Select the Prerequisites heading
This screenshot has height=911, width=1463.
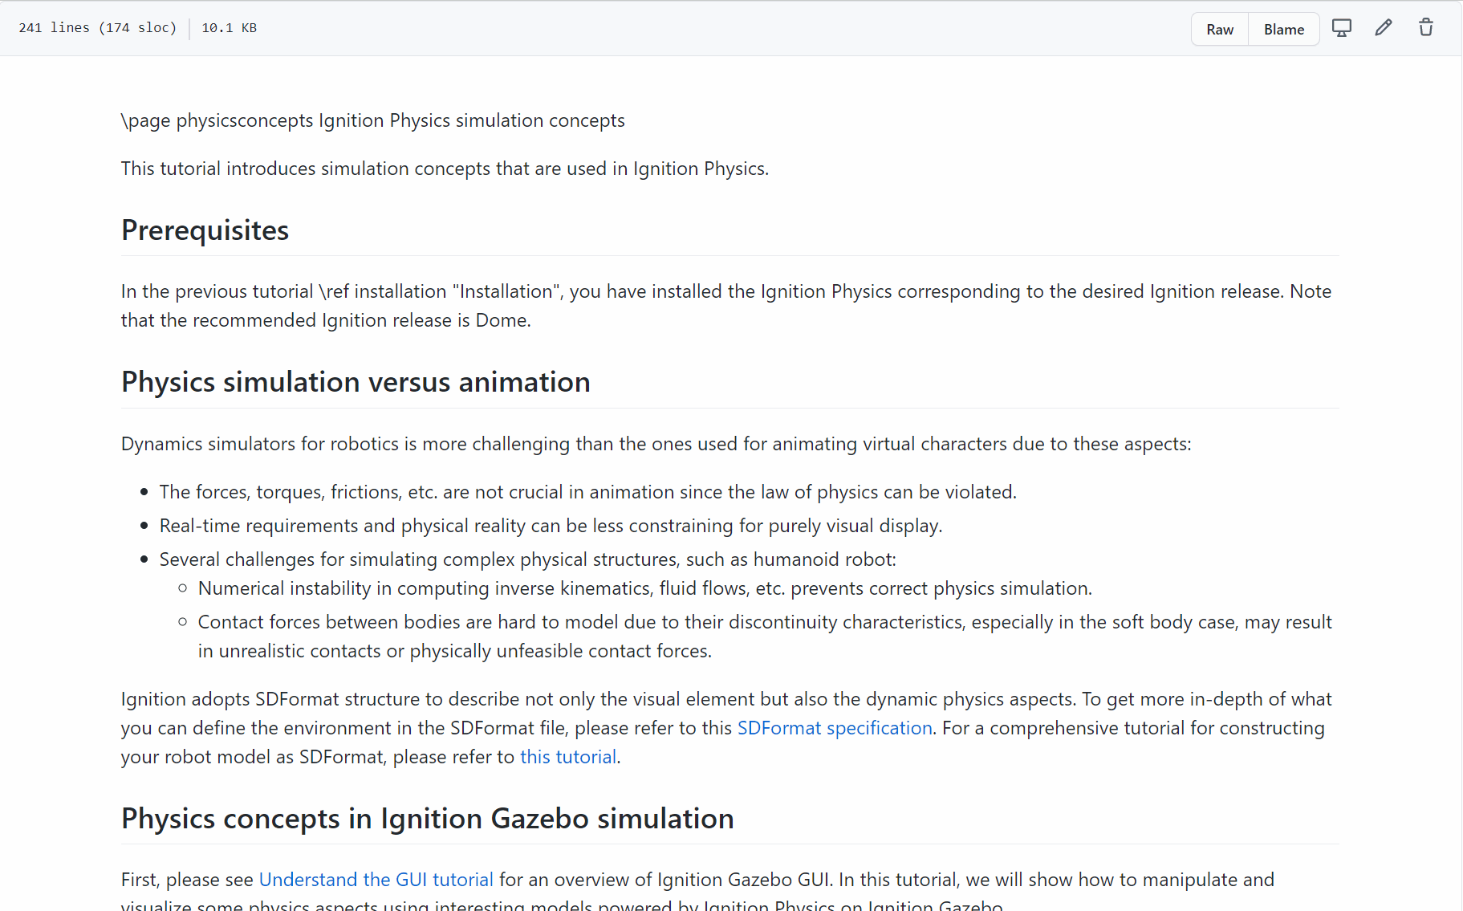205,230
